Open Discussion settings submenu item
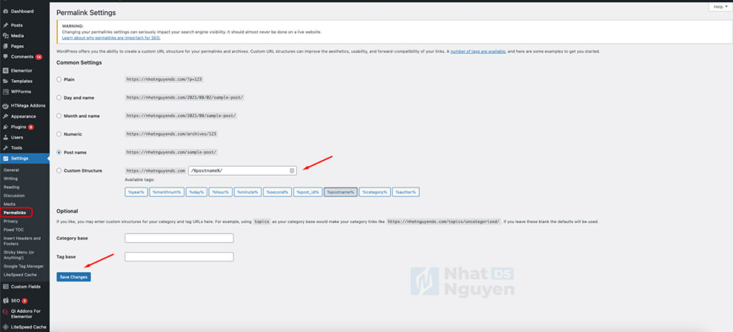The height and width of the screenshot is (332, 733). coord(14,195)
